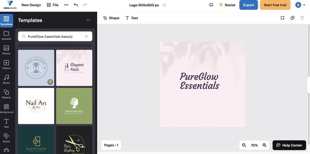Screen dimensions: 310x154
Task: Click the New Design button
Action: click(x=31, y=5)
